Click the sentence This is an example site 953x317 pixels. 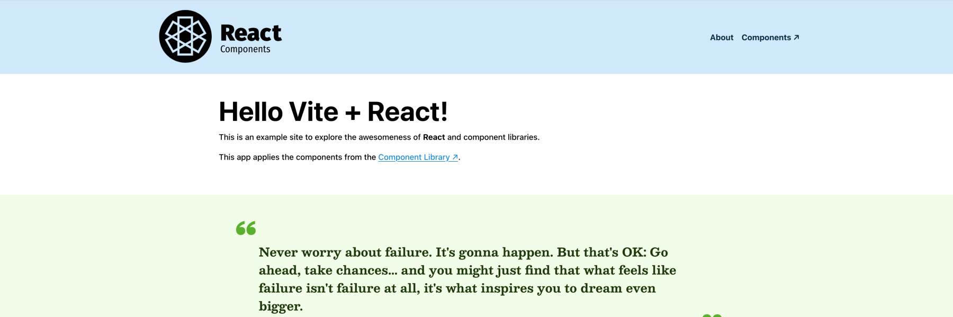(379, 137)
